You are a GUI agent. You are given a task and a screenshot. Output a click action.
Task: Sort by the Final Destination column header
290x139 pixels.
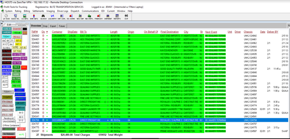(x=170, y=32)
